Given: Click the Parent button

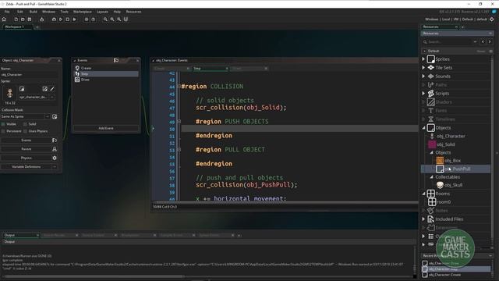Looking at the screenshot, I should click(29, 149).
